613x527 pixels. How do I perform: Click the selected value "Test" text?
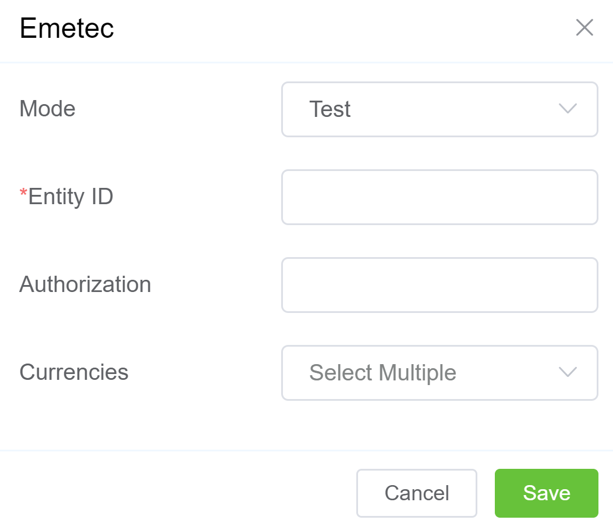(x=330, y=109)
